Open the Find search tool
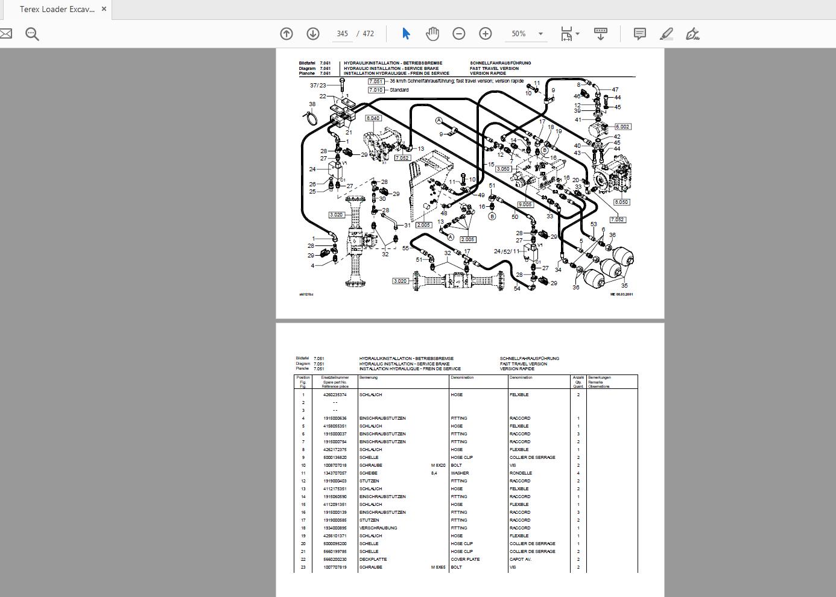Viewport: 836px width, 597px height. pyautogui.click(x=32, y=33)
